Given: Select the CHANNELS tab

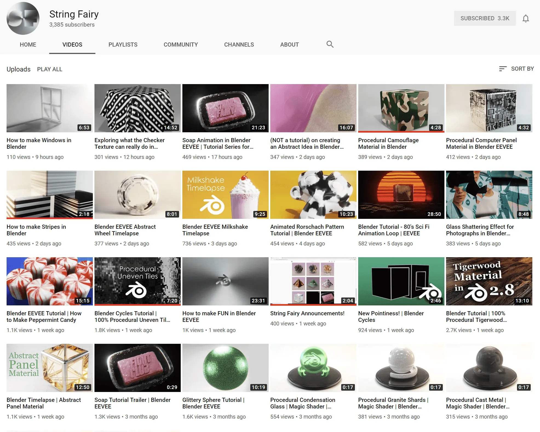Looking at the screenshot, I should 239,45.
